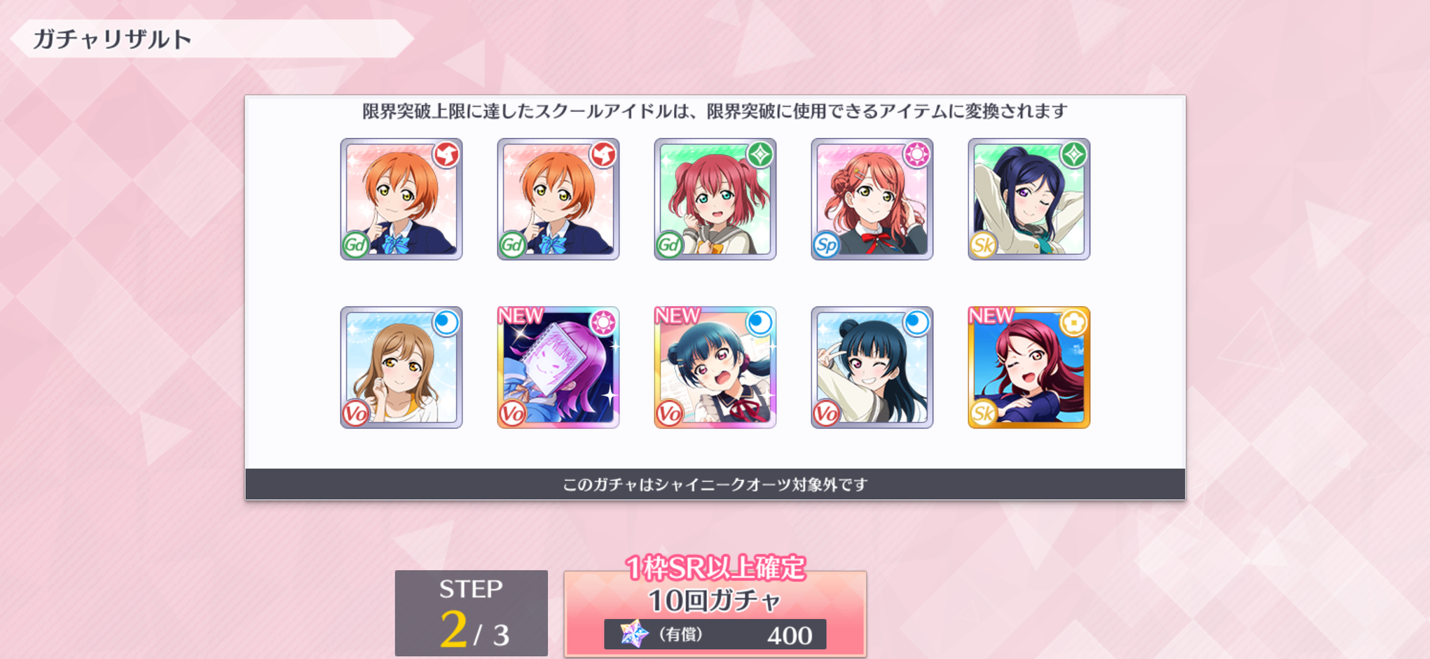The width and height of the screenshot is (1430, 659).
Task: Open the red twin-tail girl Gd card
Action: click(715, 199)
